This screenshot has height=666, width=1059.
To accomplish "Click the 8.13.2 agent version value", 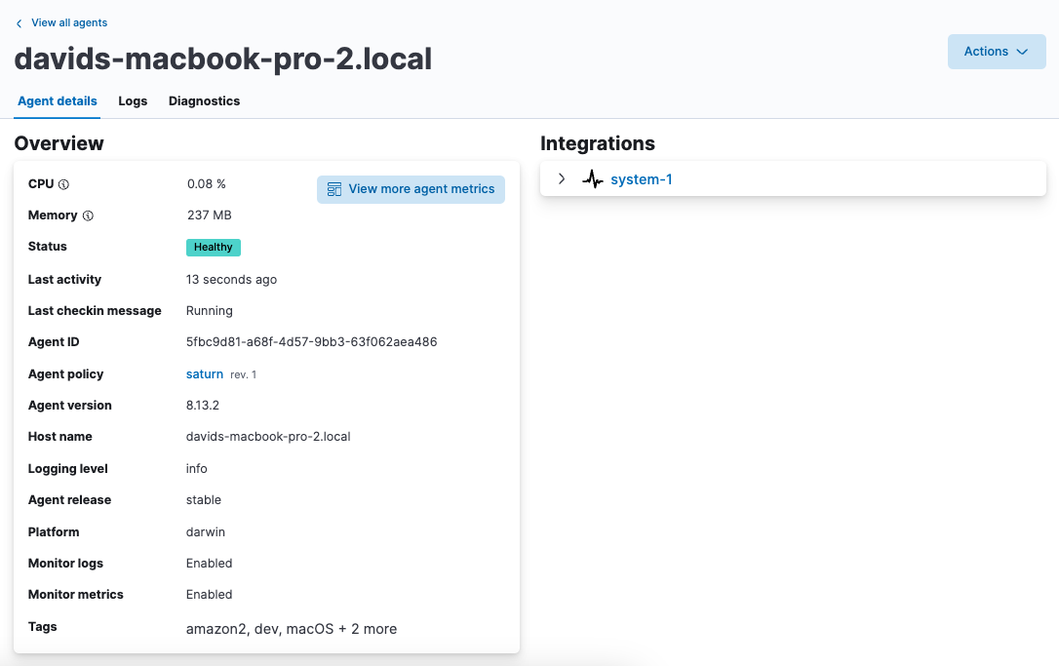I will [203, 406].
